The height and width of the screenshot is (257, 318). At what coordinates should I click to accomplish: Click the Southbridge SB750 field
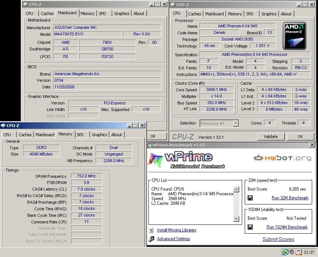tap(107, 49)
